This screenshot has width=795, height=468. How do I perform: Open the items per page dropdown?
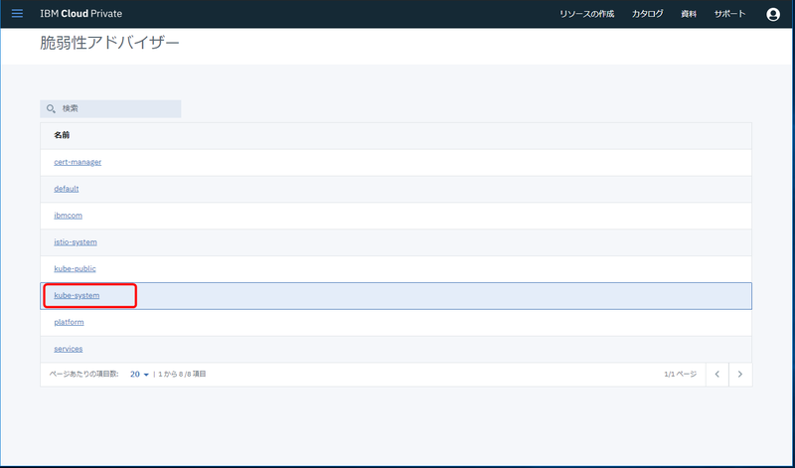click(x=139, y=375)
